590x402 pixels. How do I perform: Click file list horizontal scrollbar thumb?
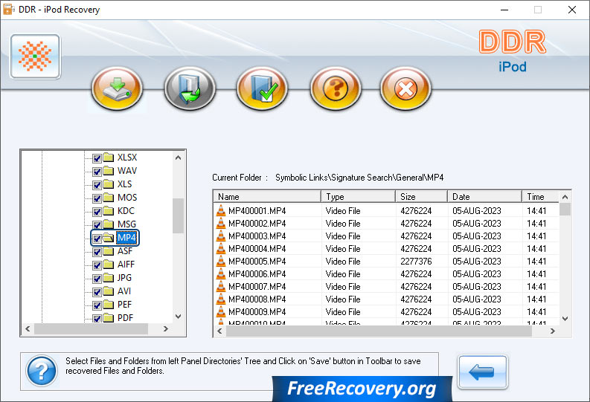[x=379, y=331]
